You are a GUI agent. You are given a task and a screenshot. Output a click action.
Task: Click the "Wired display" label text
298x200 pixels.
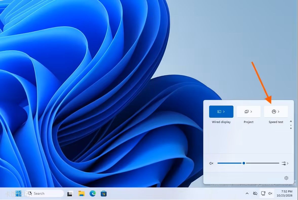coord(221,122)
